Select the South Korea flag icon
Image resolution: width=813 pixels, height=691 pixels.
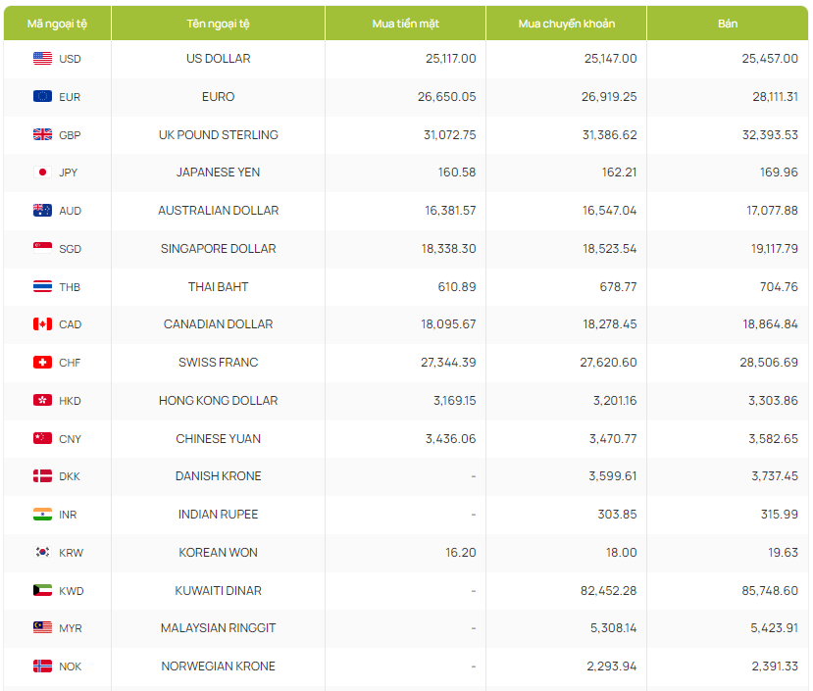click(x=42, y=553)
